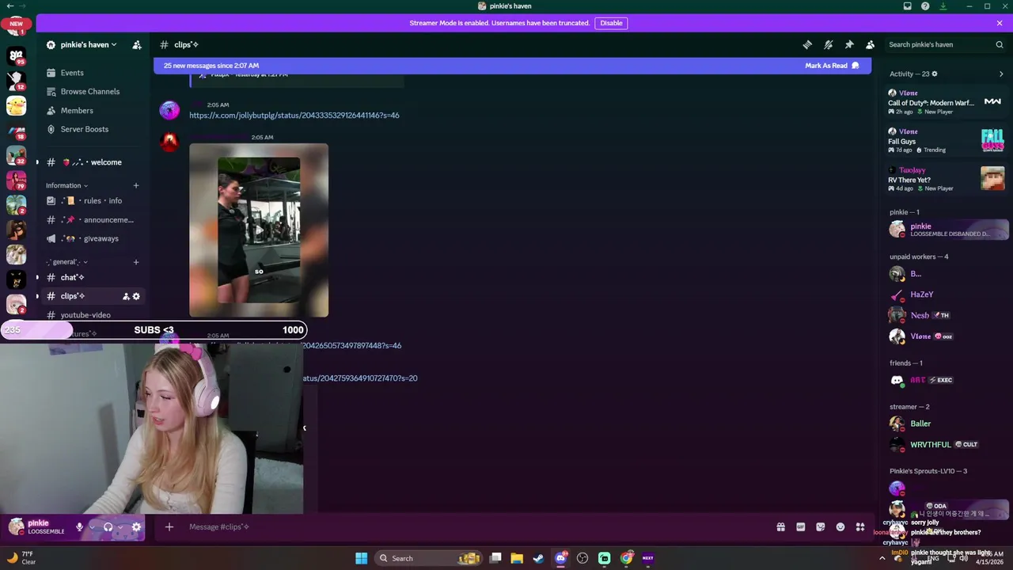Open pinkie's haven server dropdown
1013x570 pixels.
coord(82,45)
